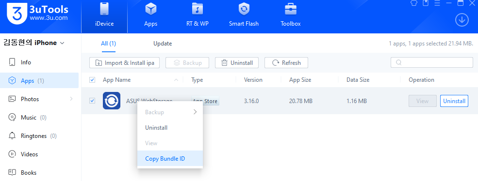This screenshot has height=181, width=478.
Task: Switch to the Update tab
Action: (x=163, y=44)
